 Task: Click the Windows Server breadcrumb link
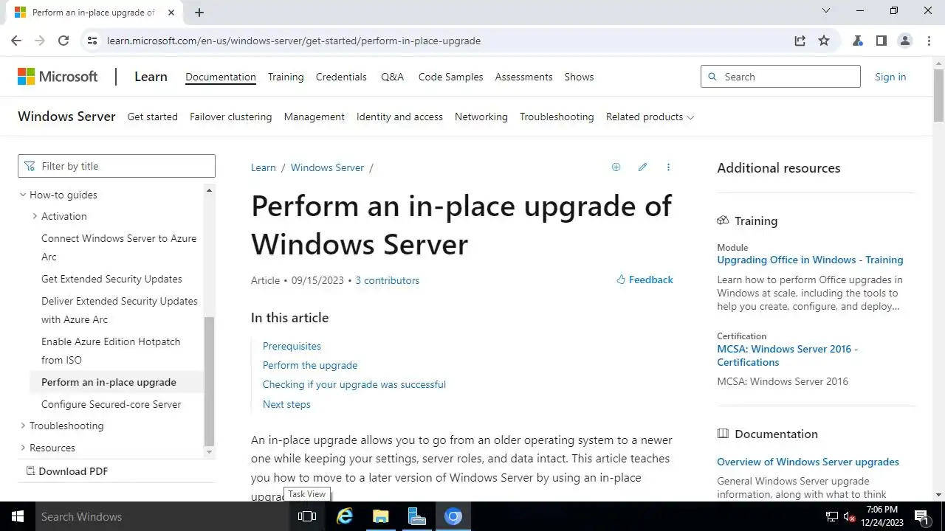coord(327,167)
